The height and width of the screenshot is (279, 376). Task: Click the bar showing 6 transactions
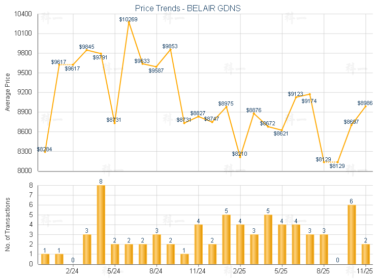pos(352,234)
